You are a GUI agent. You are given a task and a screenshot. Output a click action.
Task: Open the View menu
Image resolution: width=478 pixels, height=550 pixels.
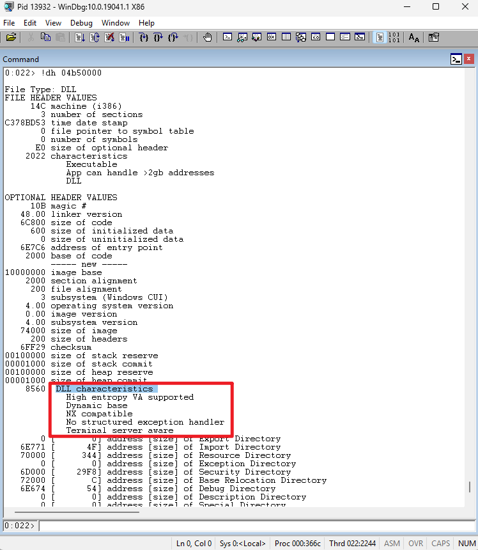tap(54, 22)
